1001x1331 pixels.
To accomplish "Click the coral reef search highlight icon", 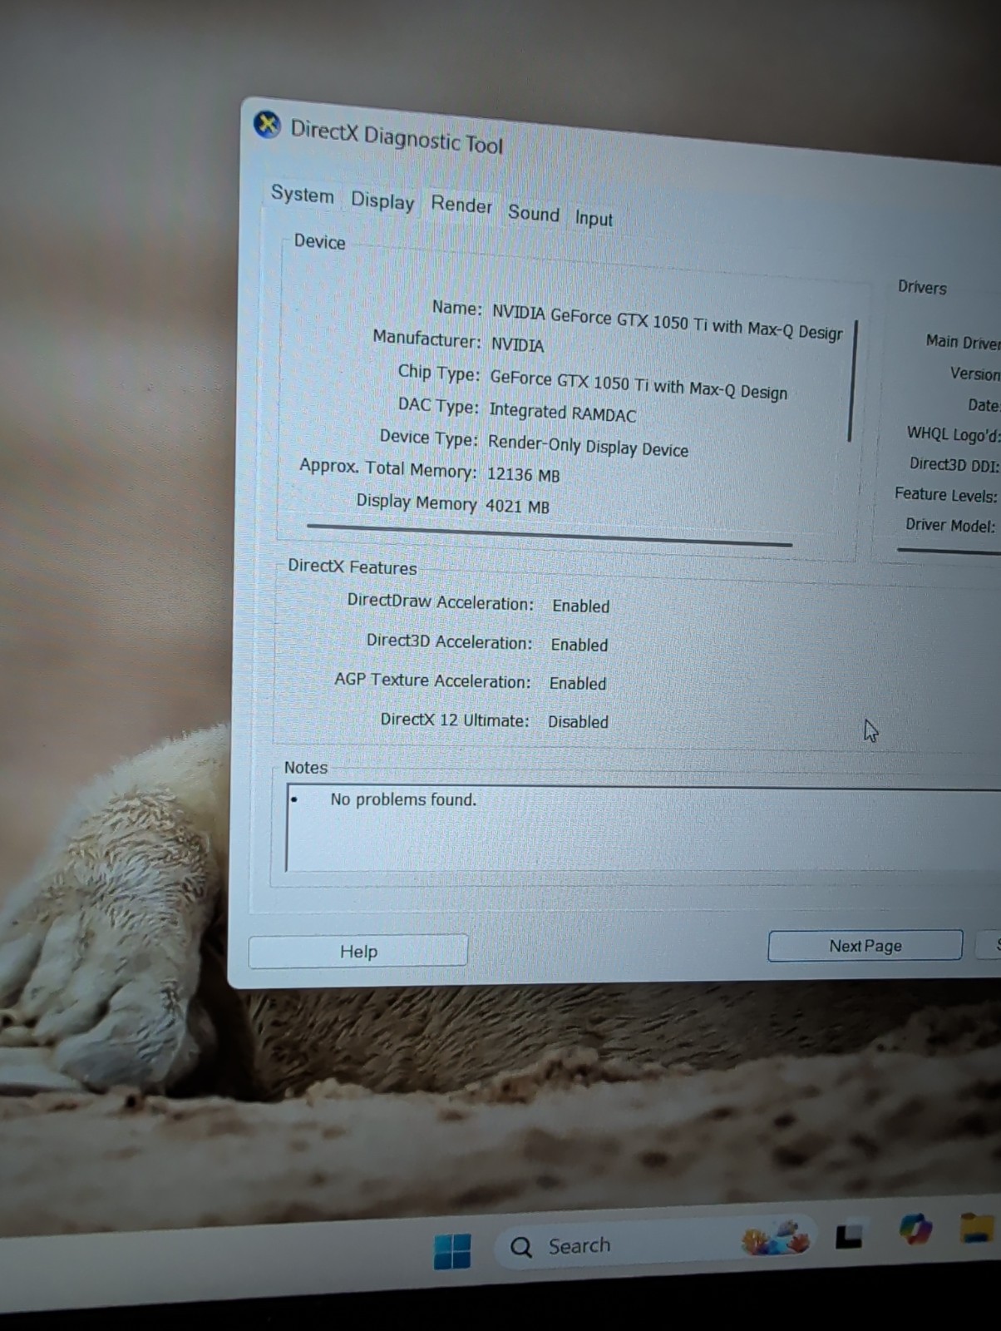I will (775, 1238).
